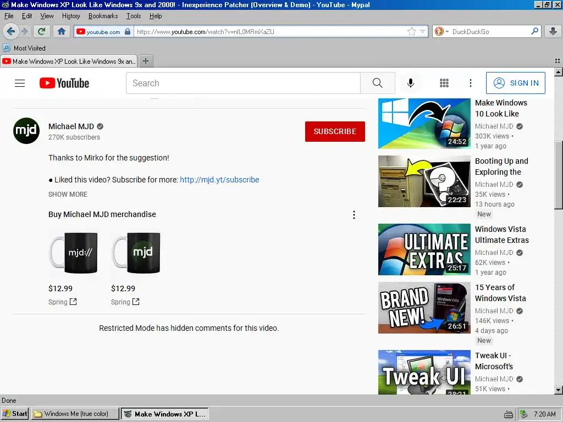Go back with the browser Back arrow
563x422 pixels.
11,31
